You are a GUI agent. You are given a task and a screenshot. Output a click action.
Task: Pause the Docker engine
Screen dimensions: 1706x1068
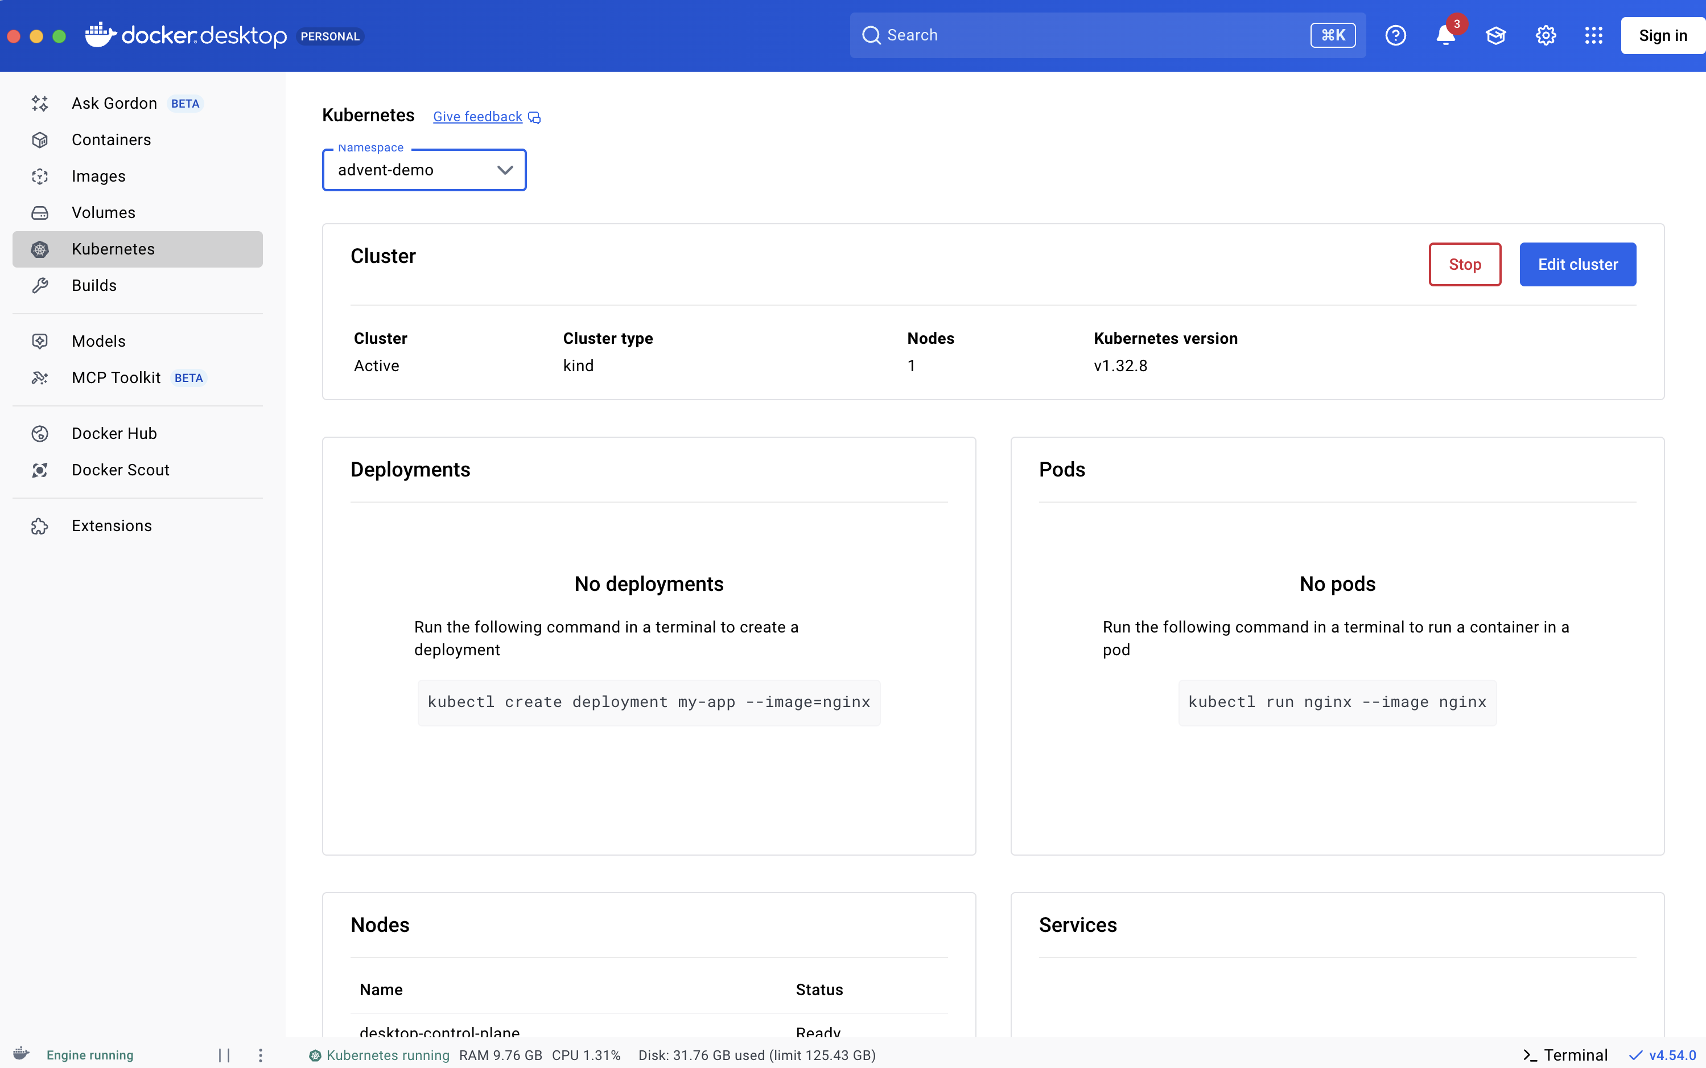click(224, 1054)
